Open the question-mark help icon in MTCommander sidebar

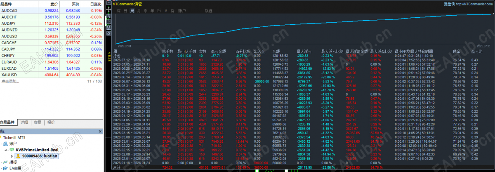pyautogui.click(x=108, y=21)
